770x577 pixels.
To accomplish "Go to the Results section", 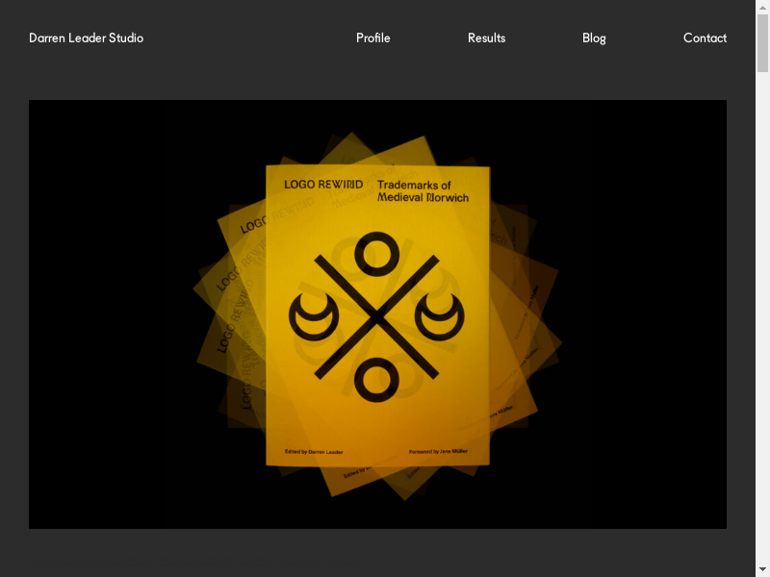I will pos(486,38).
